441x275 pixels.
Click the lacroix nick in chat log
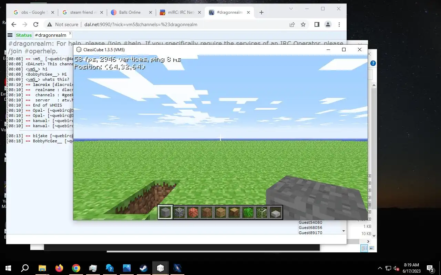(41, 85)
